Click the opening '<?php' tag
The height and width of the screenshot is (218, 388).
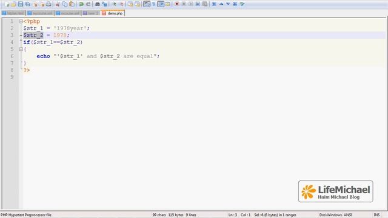(x=32, y=22)
